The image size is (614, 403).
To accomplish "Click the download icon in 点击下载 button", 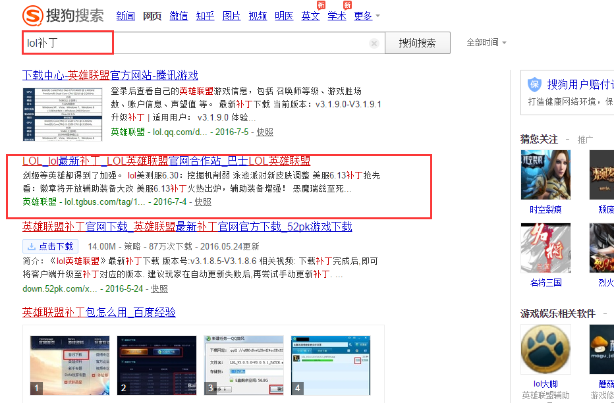I will coord(32,246).
